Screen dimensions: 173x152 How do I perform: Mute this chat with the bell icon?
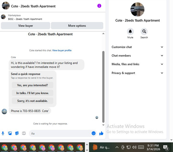(x=130, y=32)
